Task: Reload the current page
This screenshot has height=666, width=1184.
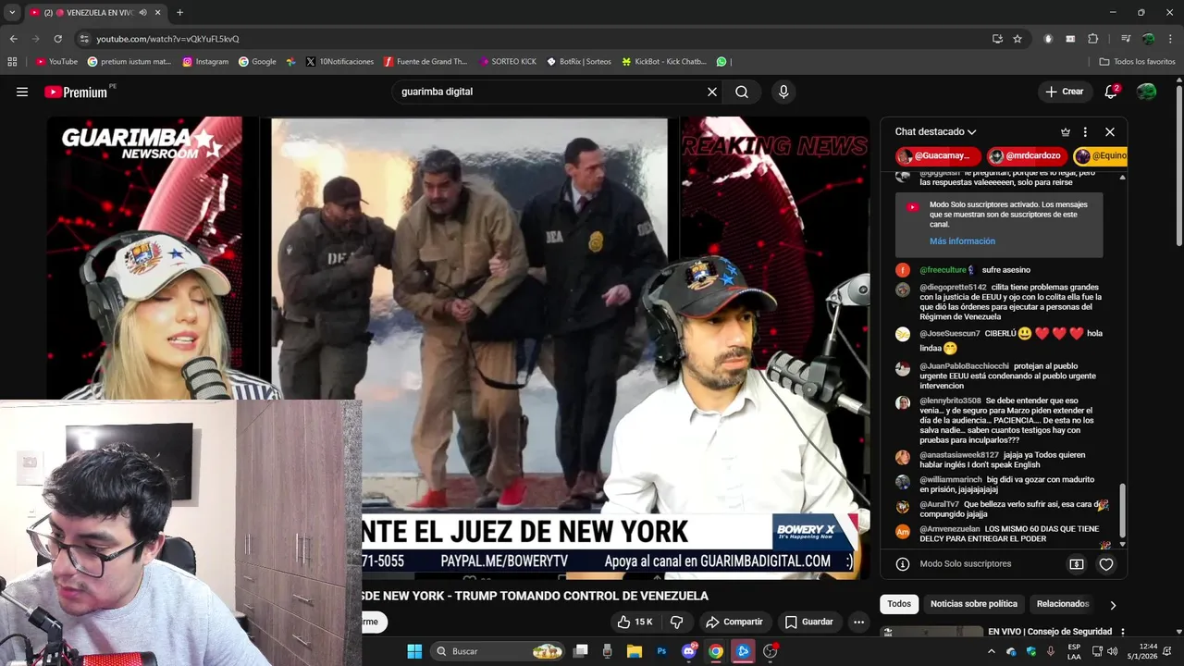Action: click(x=57, y=39)
